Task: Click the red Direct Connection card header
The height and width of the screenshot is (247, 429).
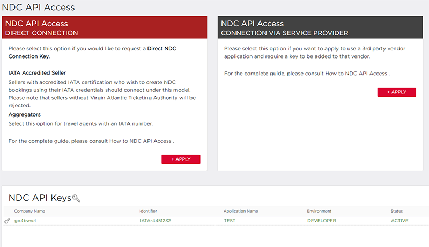Action: (105, 27)
